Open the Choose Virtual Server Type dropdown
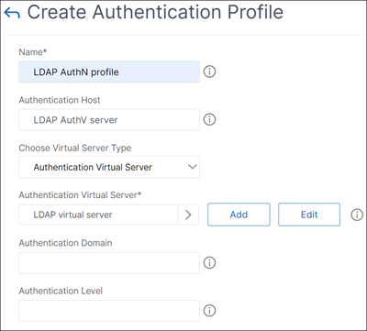The height and width of the screenshot is (331, 367). [109, 167]
